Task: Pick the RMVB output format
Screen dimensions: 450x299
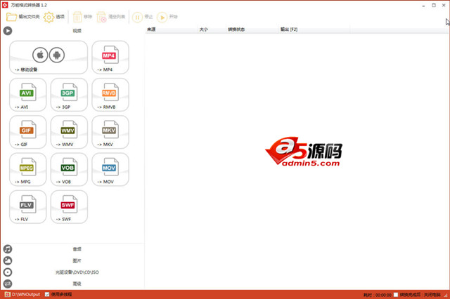Action: click(110, 95)
